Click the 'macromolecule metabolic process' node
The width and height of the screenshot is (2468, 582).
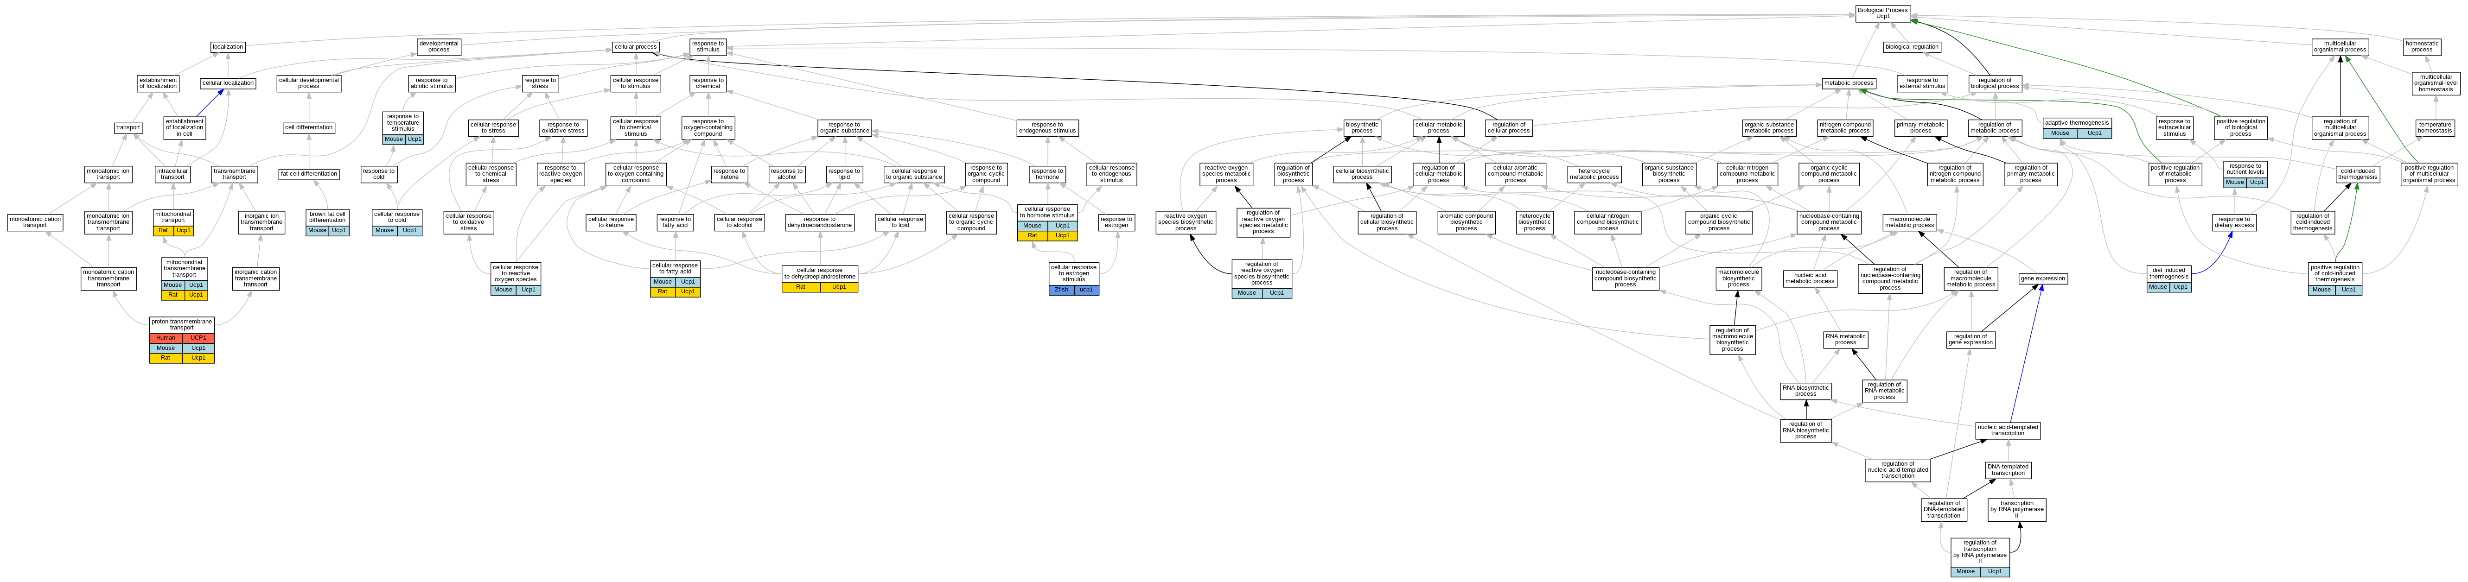pyautogui.click(x=1909, y=222)
